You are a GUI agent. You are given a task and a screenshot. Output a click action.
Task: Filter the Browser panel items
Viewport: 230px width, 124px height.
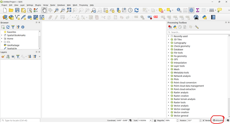pos(13,27)
